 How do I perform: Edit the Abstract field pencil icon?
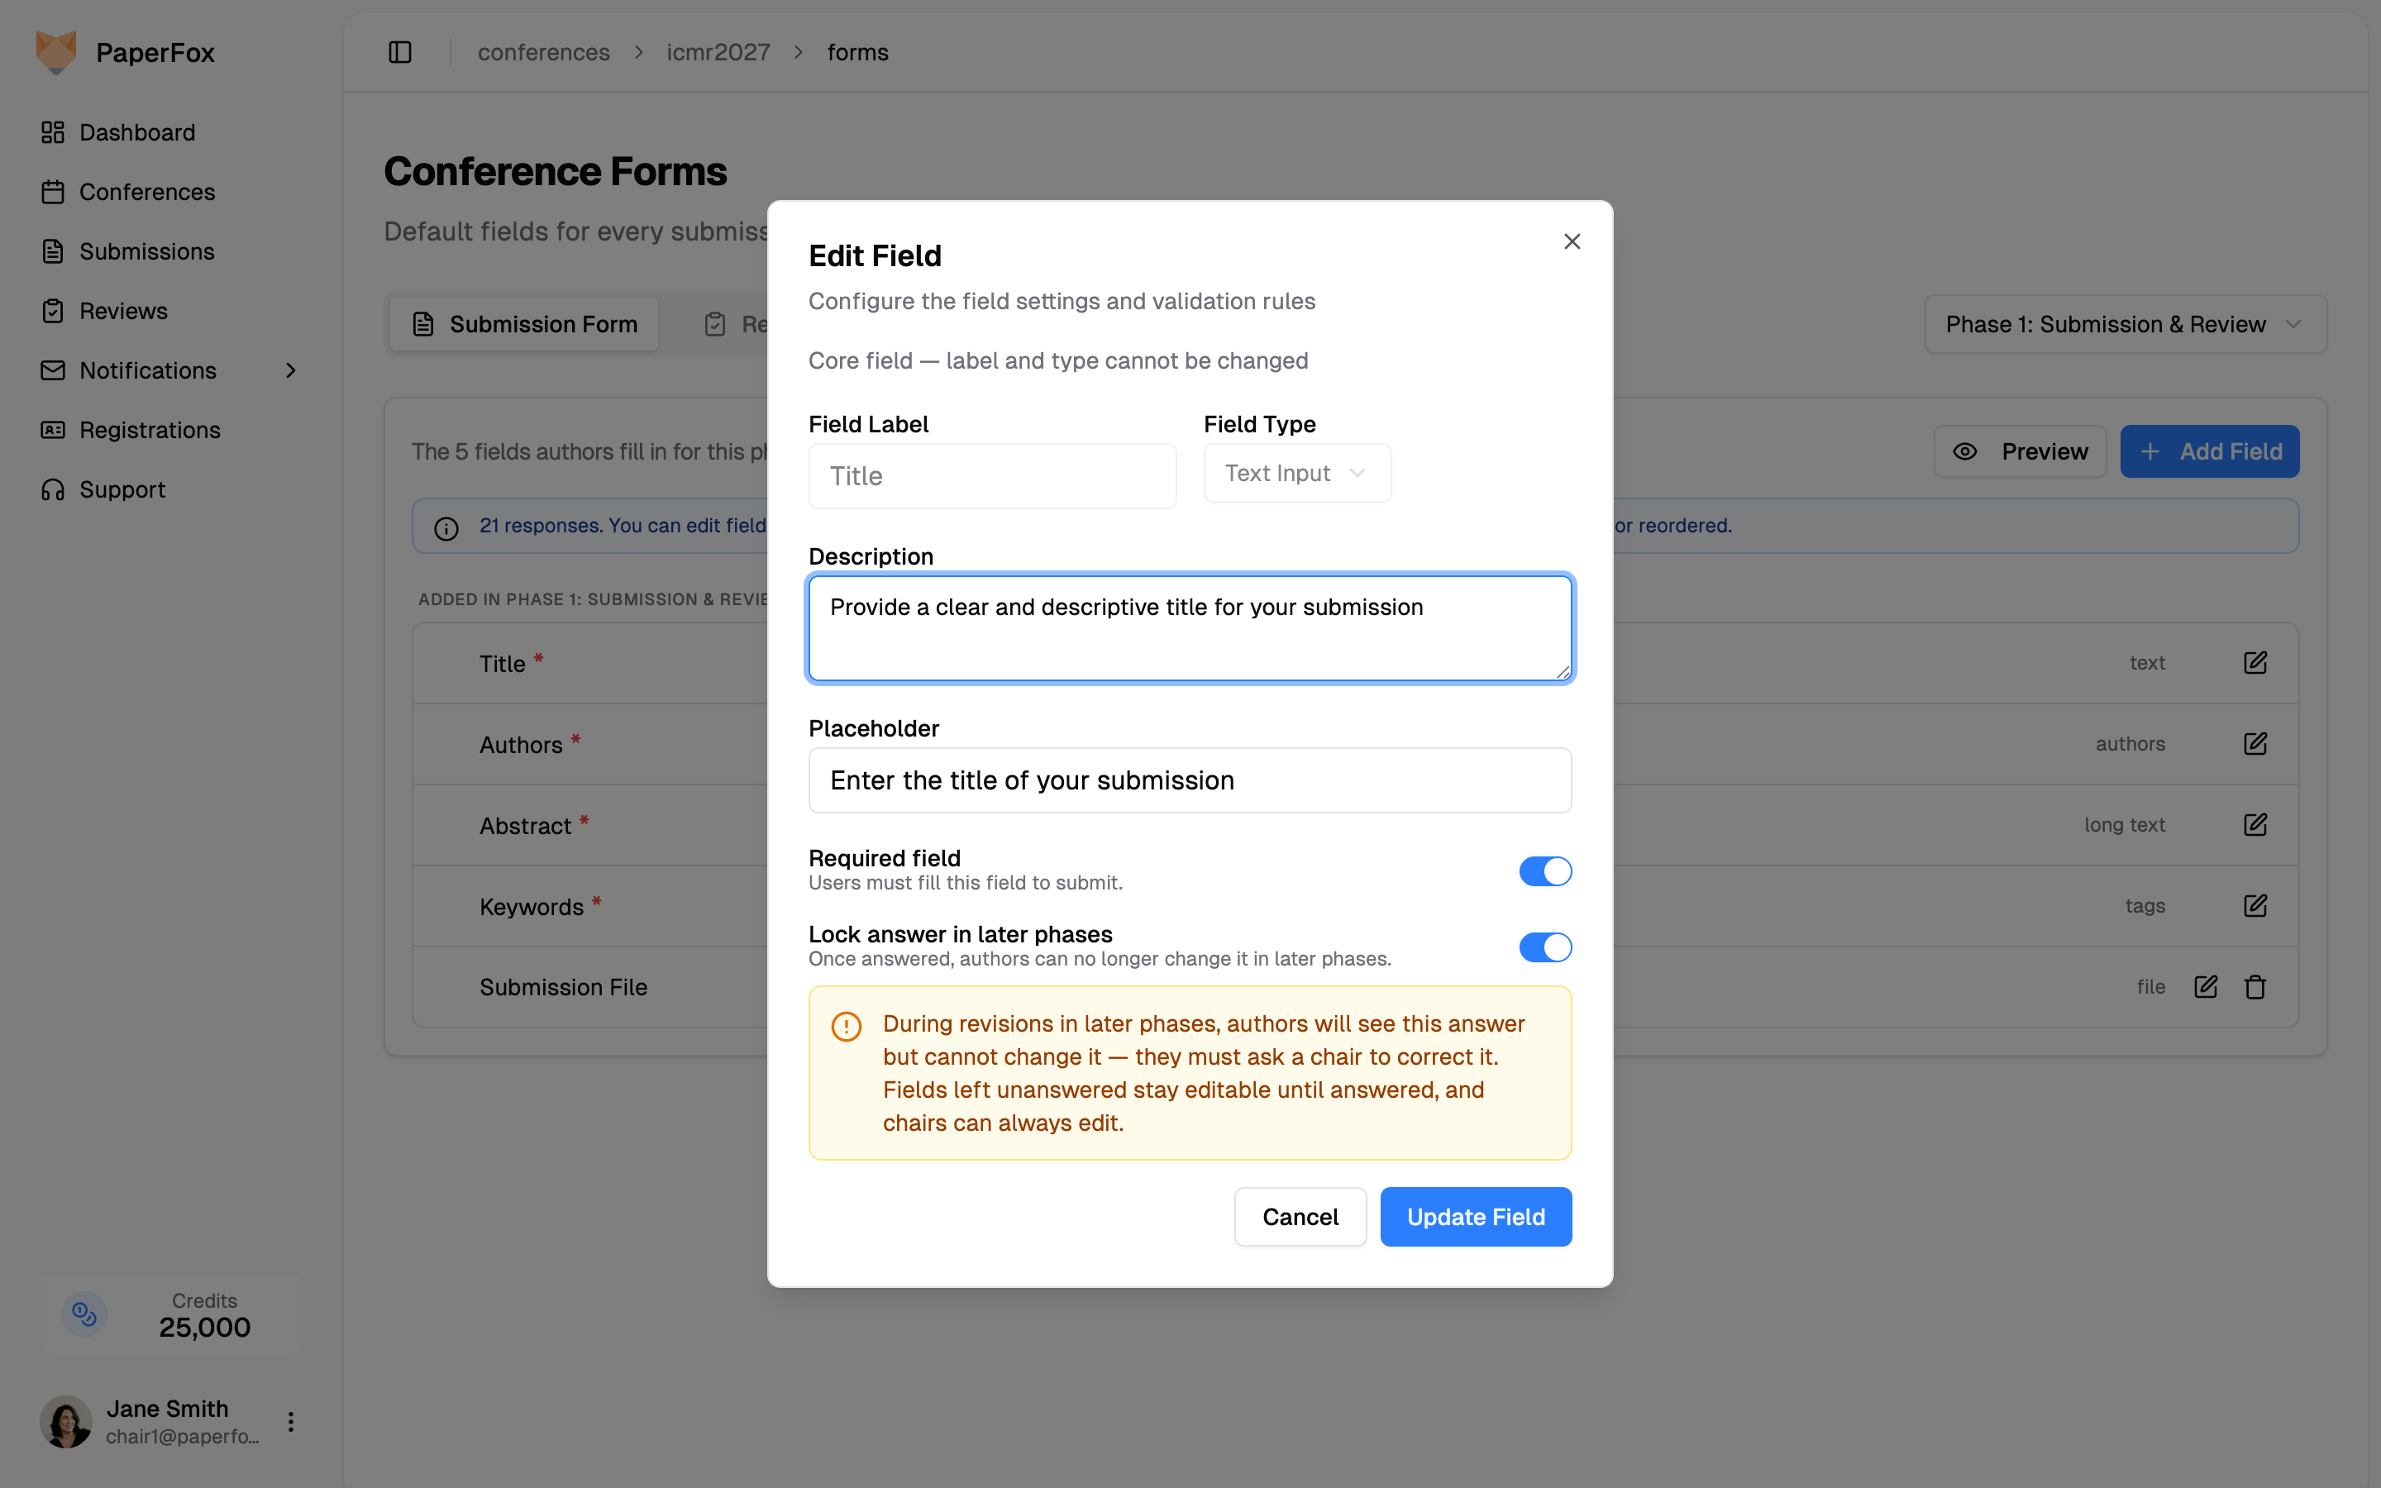coord(2255,825)
